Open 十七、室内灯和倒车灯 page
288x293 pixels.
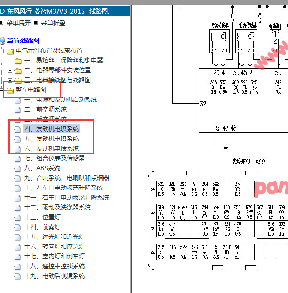coord(55,256)
